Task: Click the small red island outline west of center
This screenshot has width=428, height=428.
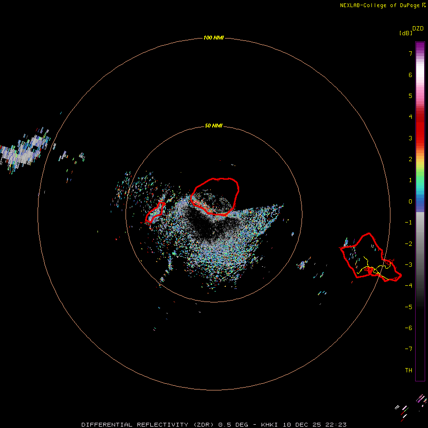Action: [x=155, y=212]
